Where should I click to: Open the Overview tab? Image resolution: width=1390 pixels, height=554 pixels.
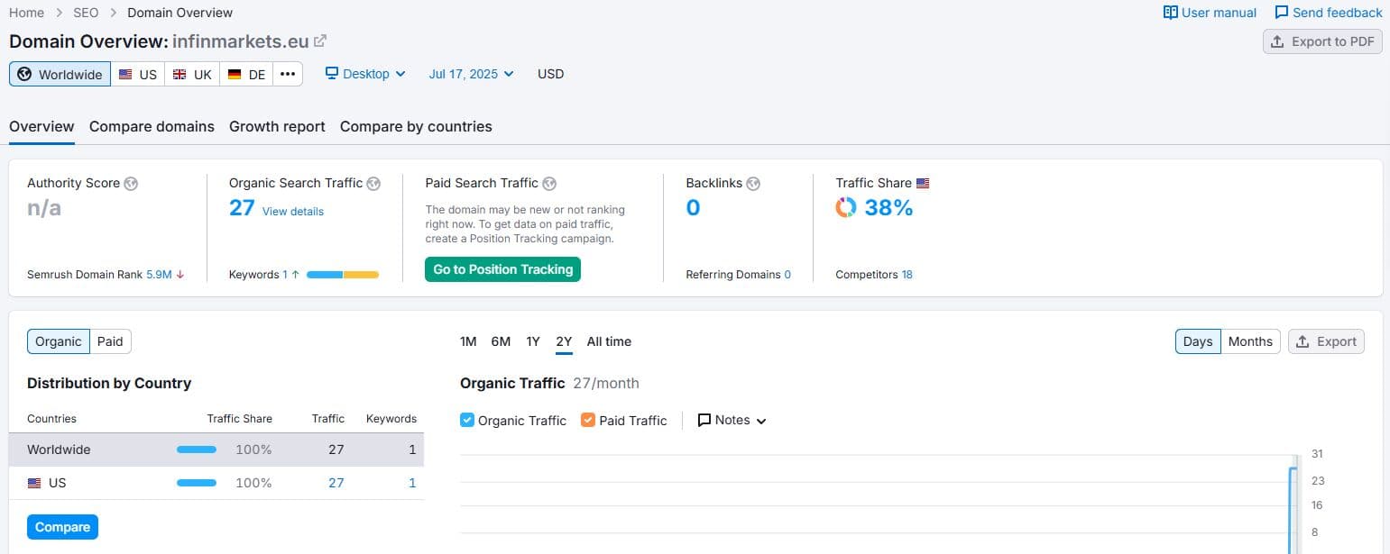(x=41, y=126)
